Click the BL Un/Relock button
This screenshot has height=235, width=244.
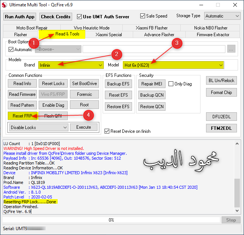point(221,80)
